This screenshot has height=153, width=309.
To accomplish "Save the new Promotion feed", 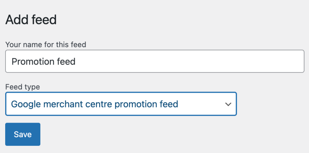I will pos(23,134).
